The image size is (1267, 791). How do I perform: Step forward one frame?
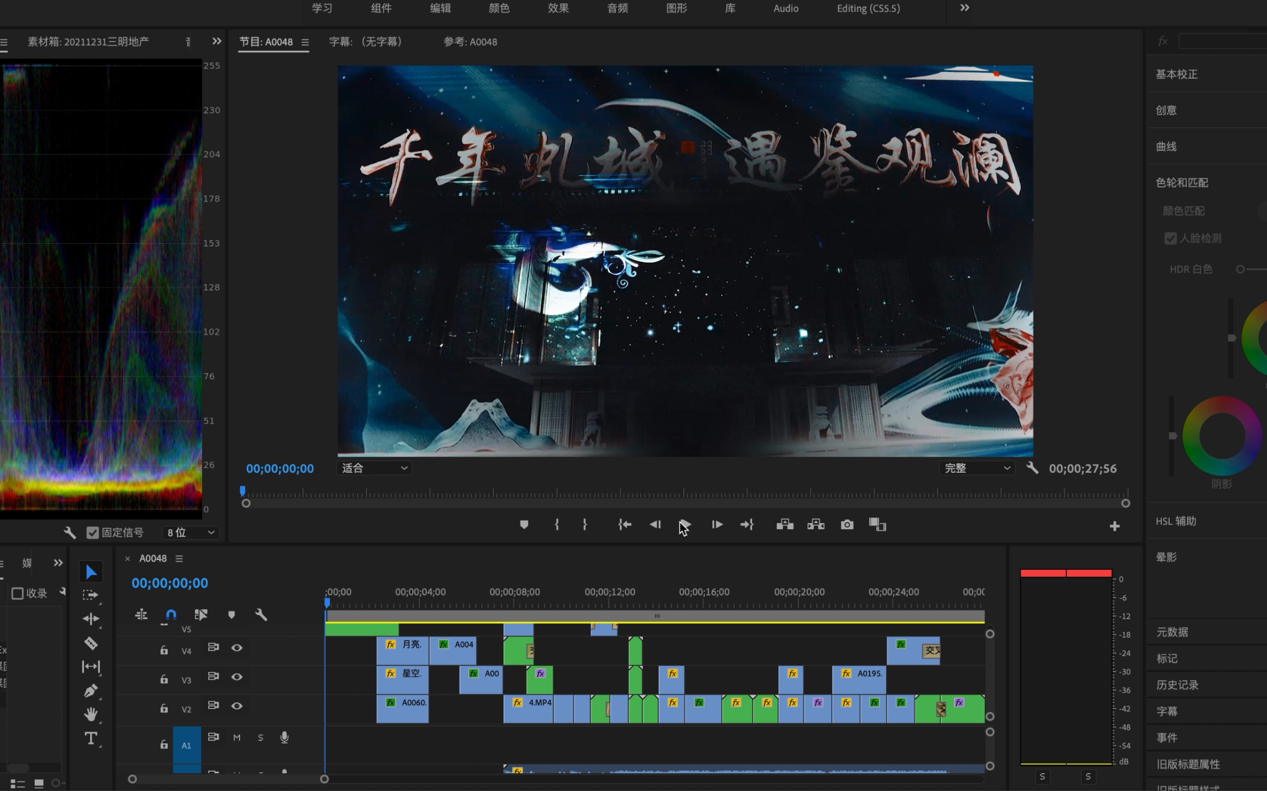(x=717, y=524)
